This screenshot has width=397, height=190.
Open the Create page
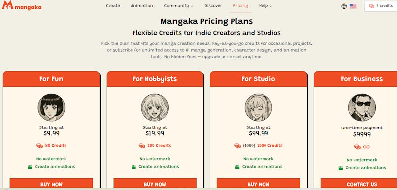pyautogui.click(x=113, y=6)
